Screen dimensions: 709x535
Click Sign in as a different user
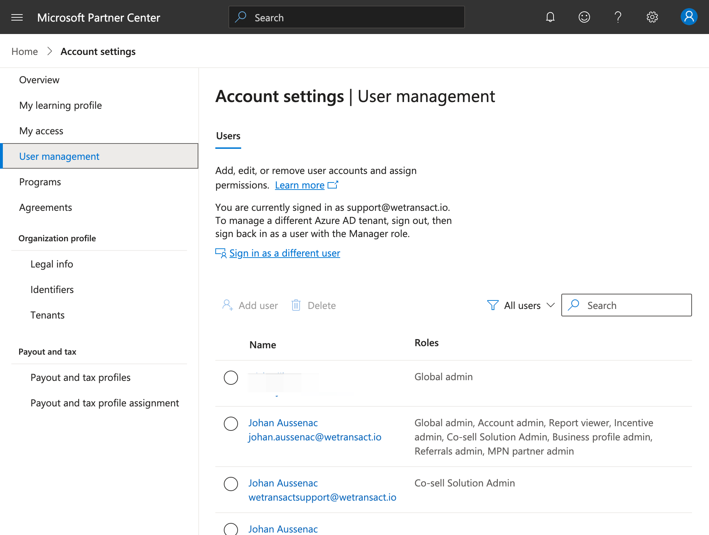285,253
